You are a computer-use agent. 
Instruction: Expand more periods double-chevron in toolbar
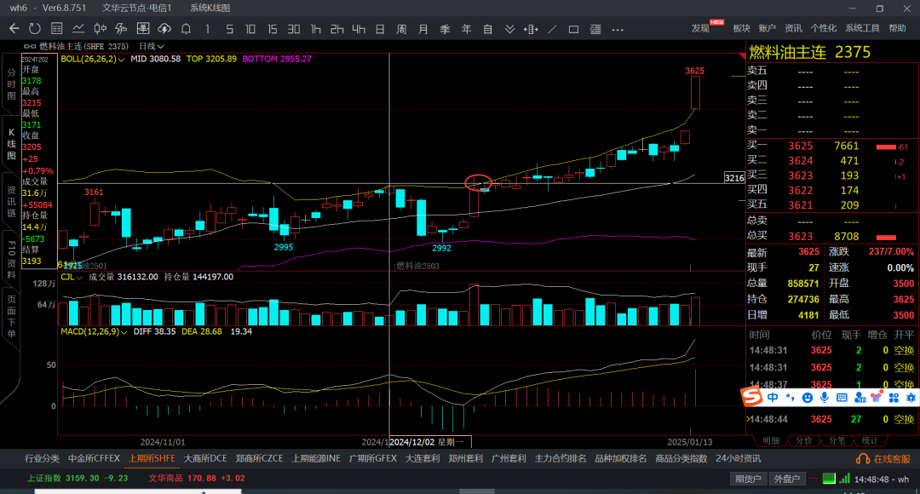pos(509,28)
